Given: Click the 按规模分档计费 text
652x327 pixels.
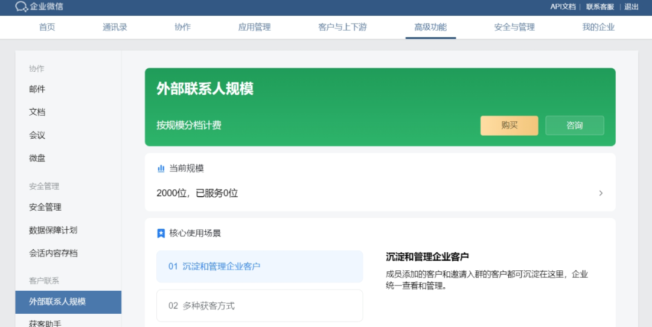Looking at the screenshot, I should pos(189,125).
